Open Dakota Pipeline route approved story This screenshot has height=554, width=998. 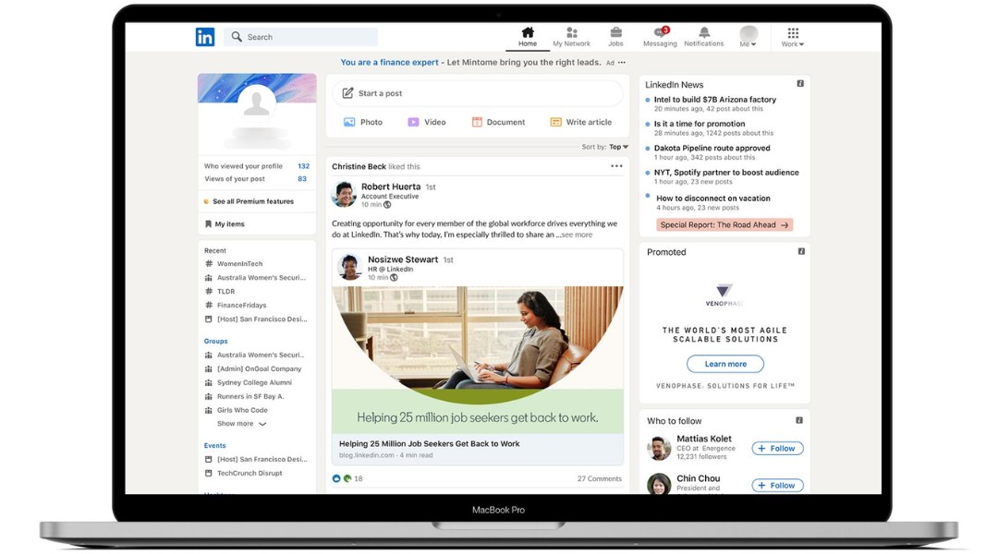click(712, 148)
